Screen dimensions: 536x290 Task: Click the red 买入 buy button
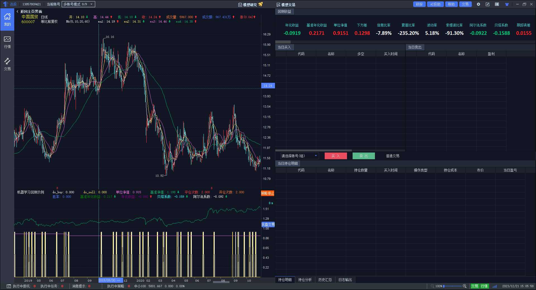click(336, 156)
